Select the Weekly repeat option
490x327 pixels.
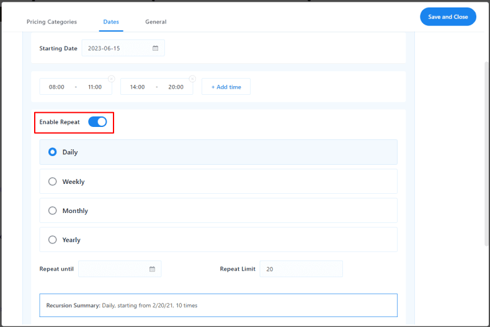click(218, 181)
